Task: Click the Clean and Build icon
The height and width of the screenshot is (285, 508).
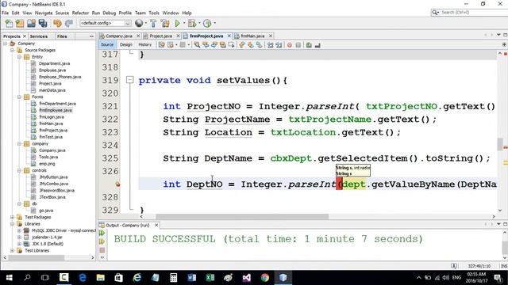Action: [x=165, y=23]
